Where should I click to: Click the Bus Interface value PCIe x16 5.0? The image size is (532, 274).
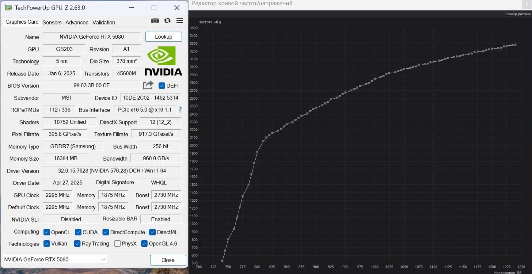click(145, 110)
